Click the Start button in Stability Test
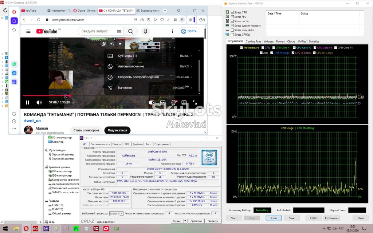 pyautogui.click(x=234, y=218)
